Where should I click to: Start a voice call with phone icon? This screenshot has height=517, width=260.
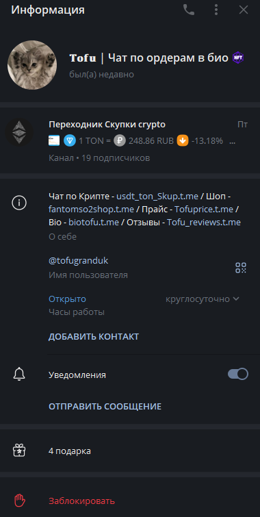coord(189,10)
